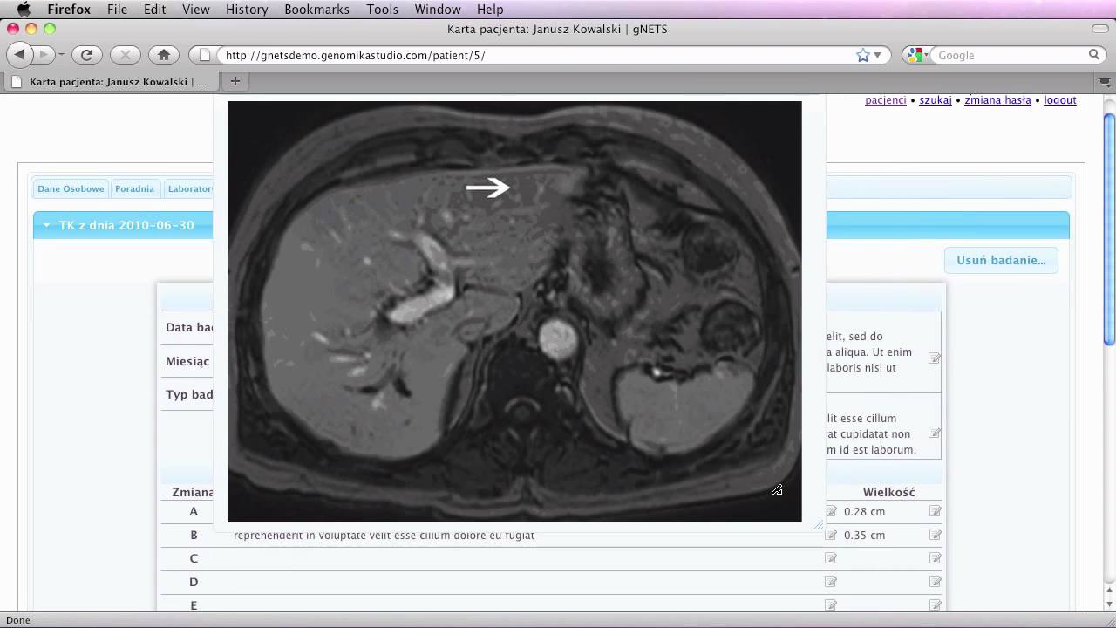Open the address bar history dropdown

(x=878, y=55)
